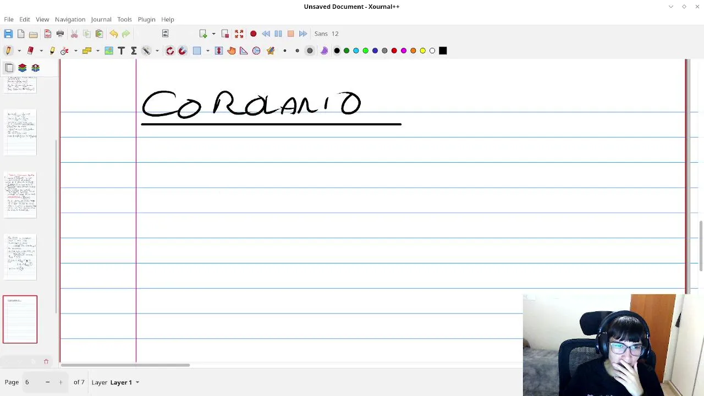Open the Layer 1 dropdown
Viewport: 704px width, 396px height.
click(x=124, y=382)
